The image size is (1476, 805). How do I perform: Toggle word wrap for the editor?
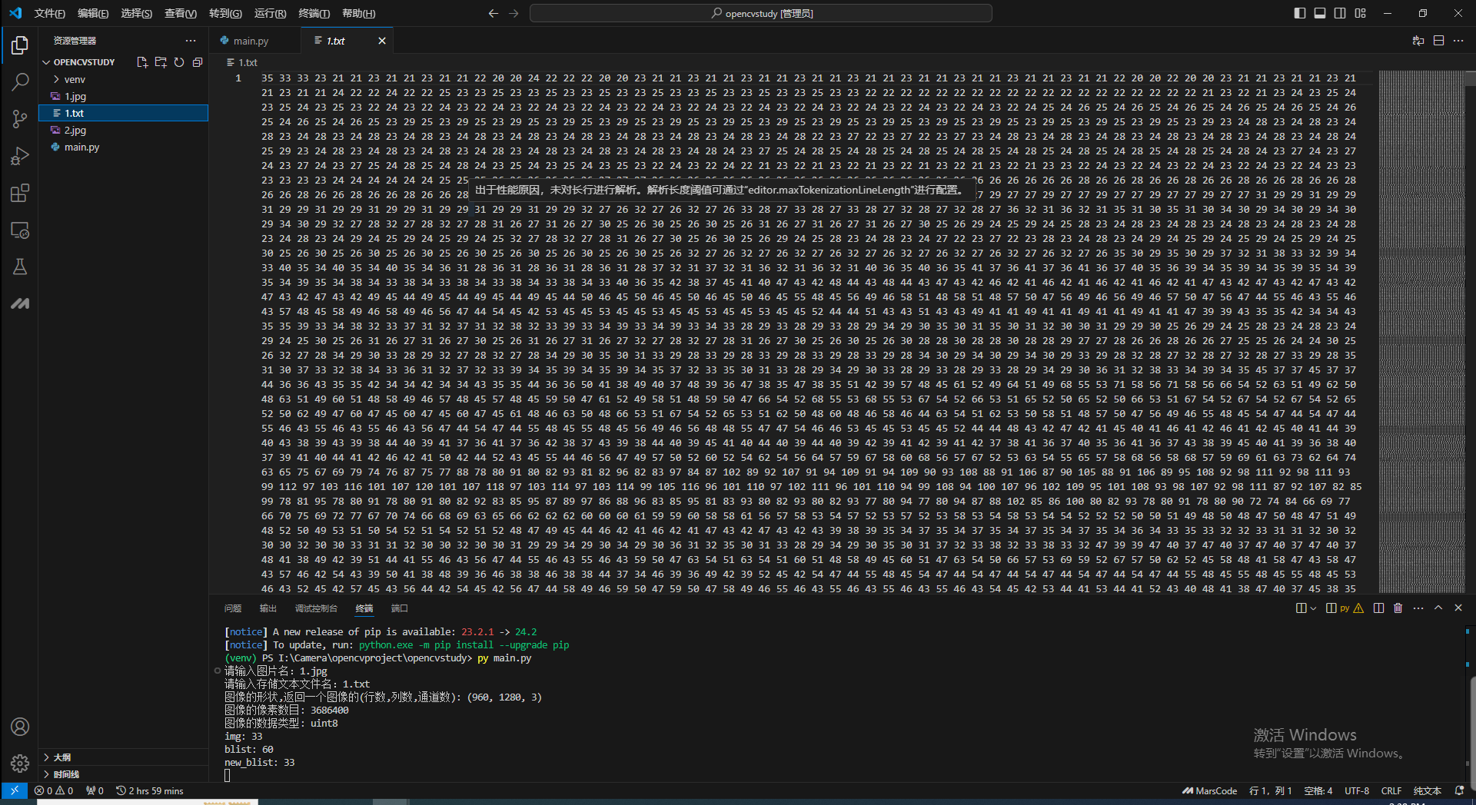pyautogui.click(x=1418, y=41)
